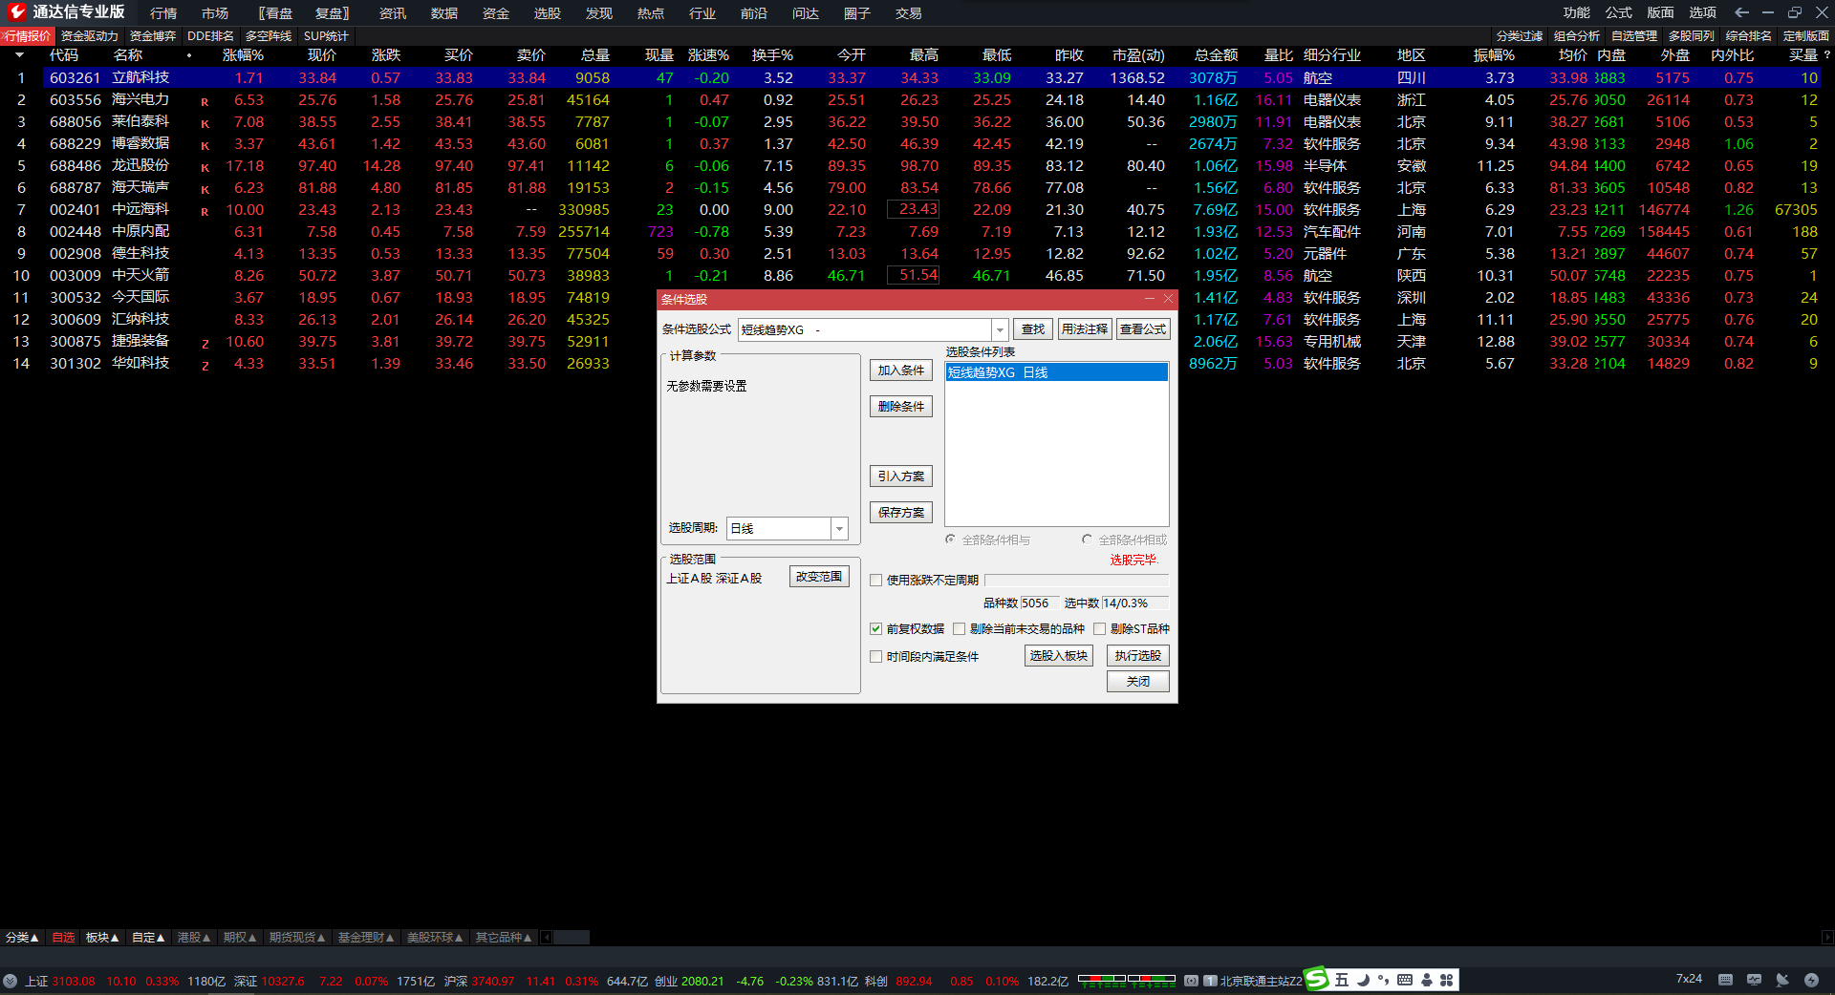
Task: Enable 剔除当前未交易的品种 checkbox
Action: pyautogui.click(x=959, y=628)
